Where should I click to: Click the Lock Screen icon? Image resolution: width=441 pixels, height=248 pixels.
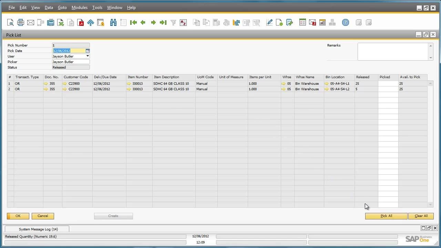(101, 23)
